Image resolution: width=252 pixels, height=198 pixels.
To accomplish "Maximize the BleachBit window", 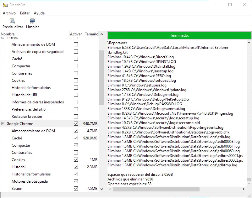I will [x=230, y=5].
